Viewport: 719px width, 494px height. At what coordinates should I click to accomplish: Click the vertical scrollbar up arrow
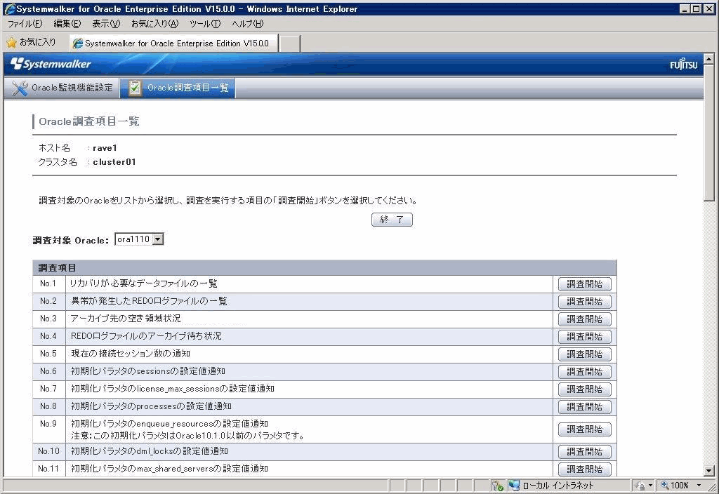[709, 59]
